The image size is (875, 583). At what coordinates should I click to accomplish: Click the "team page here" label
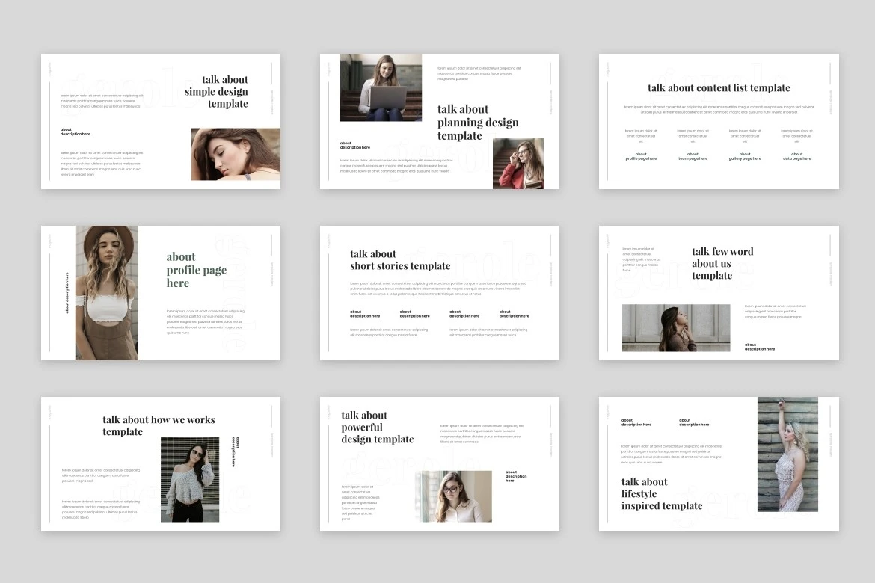(693, 157)
